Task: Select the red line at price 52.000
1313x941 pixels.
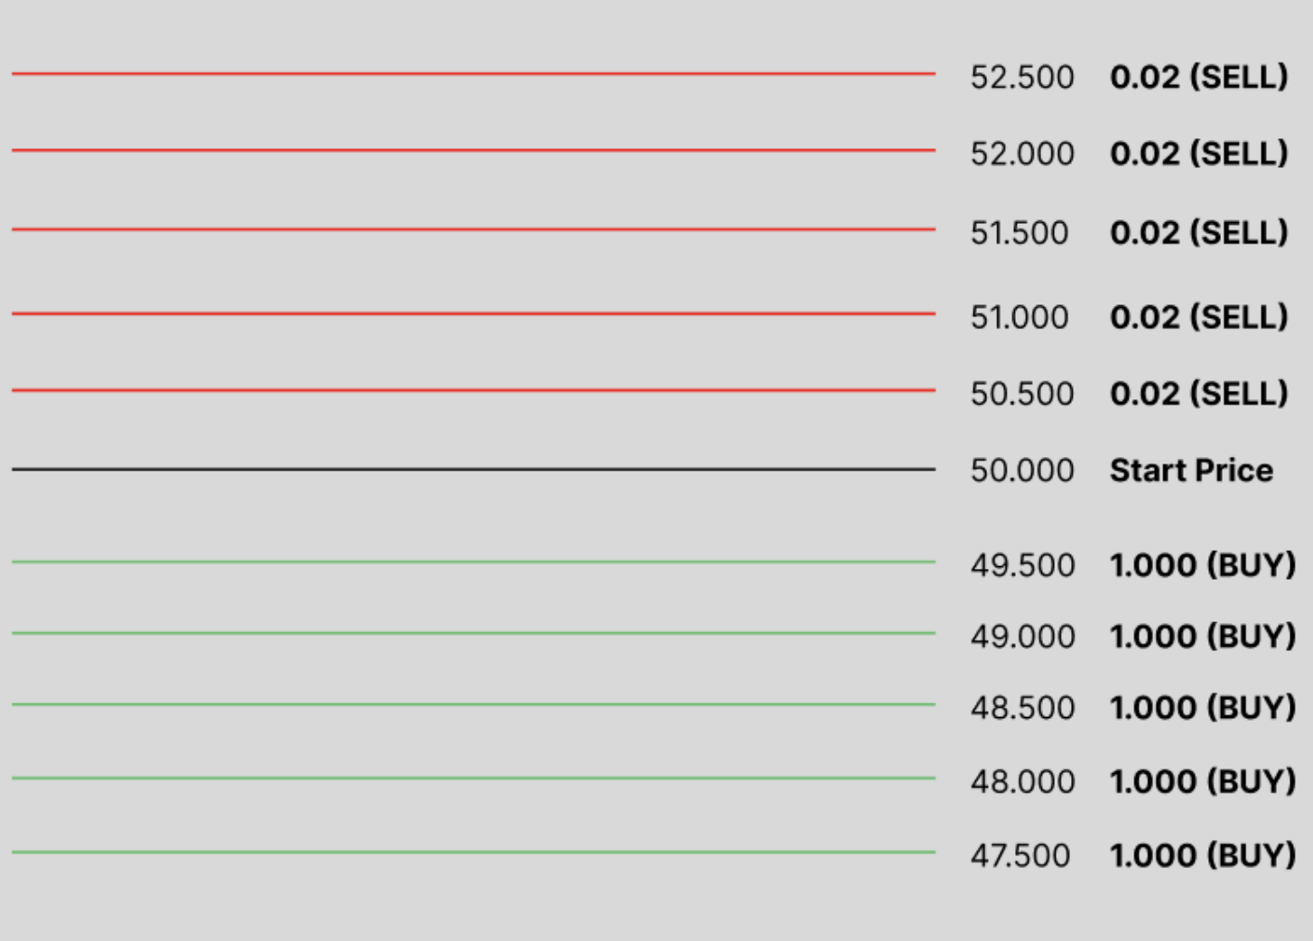Action: 473,150
